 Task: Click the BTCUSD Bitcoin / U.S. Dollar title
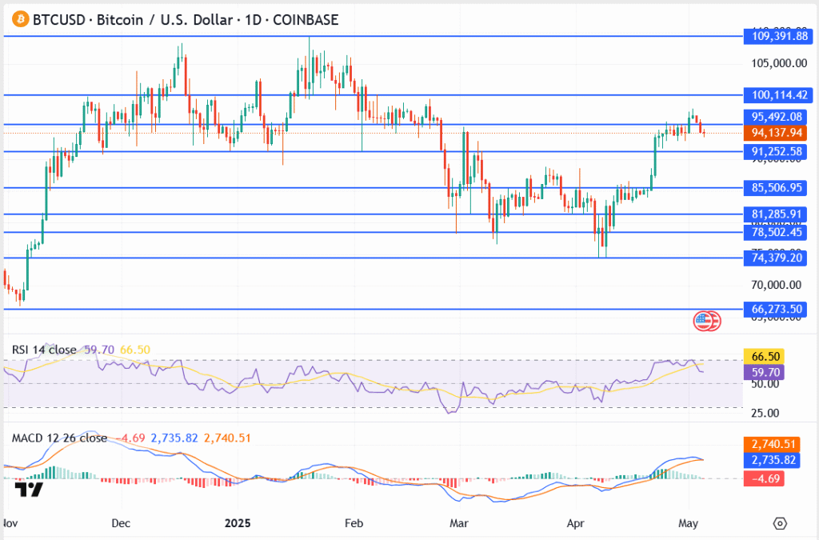tap(185, 19)
